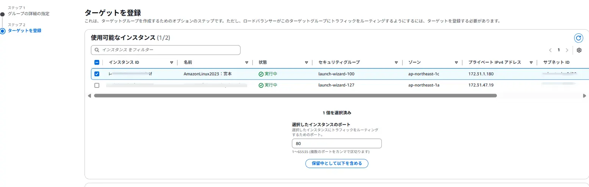Sort by 名前 column arrow

pos(246,62)
